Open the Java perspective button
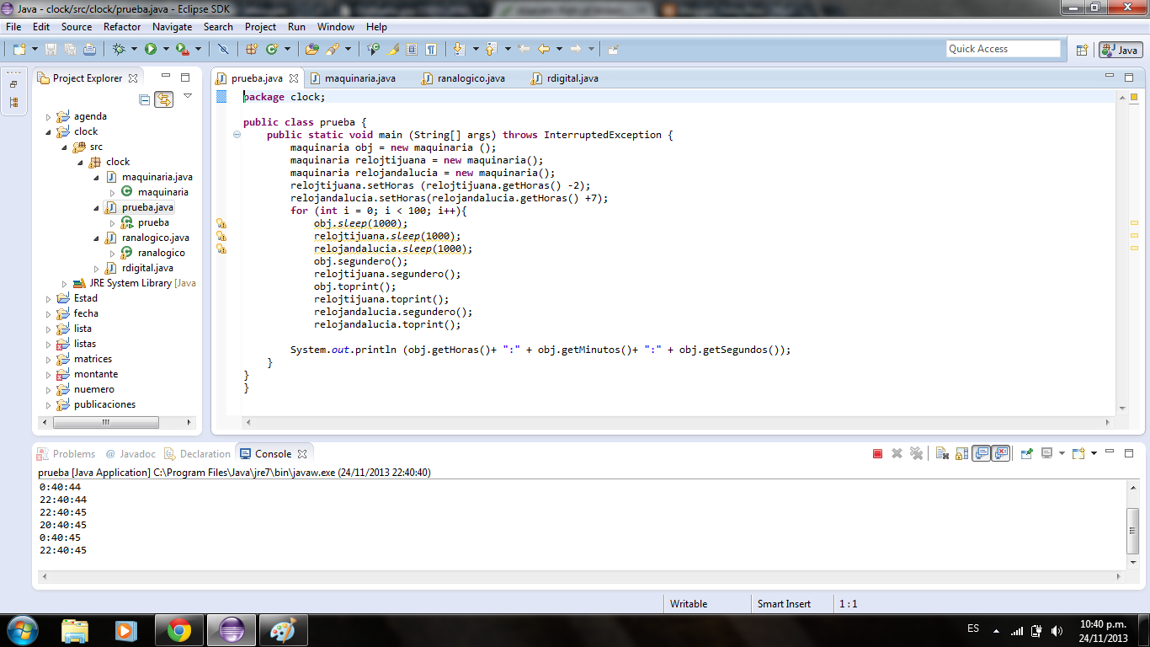Image resolution: width=1150 pixels, height=647 pixels. 1120,48
